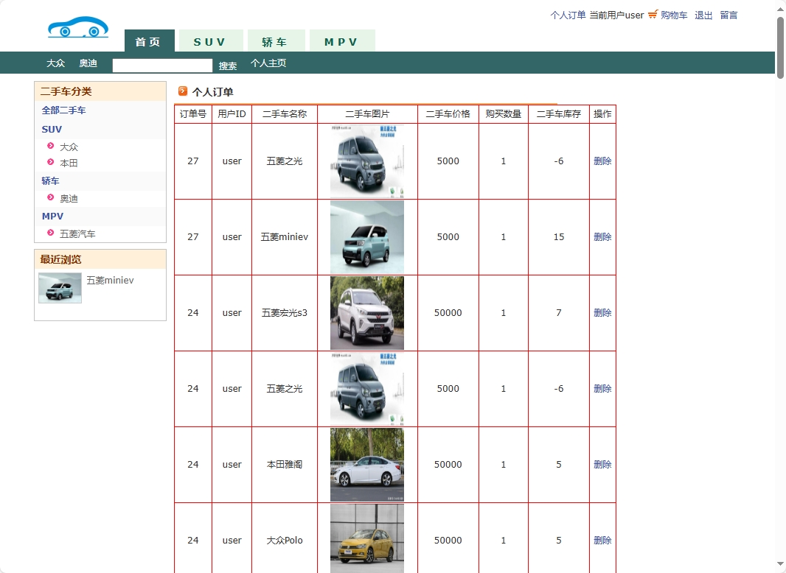Click the orange icon before the 个人订单 heading
786x573 pixels.
pos(182,91)
